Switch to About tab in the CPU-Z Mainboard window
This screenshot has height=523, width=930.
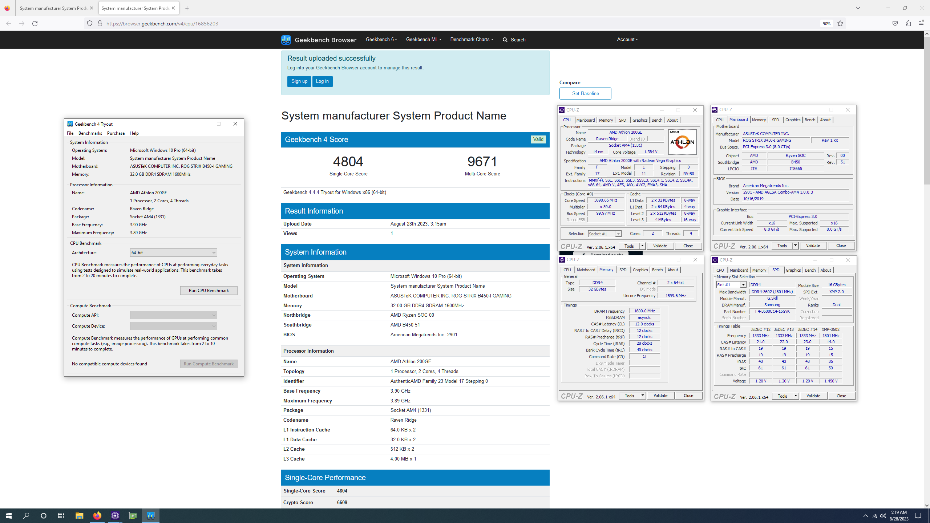click(825, 120)
